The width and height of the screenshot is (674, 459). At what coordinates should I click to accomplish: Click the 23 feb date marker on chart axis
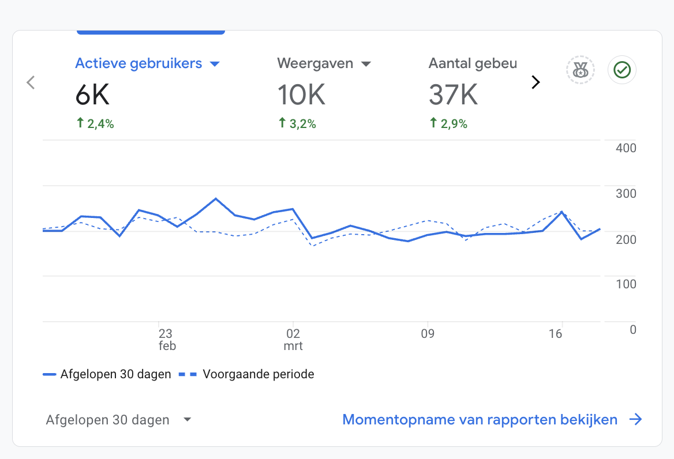166,340
